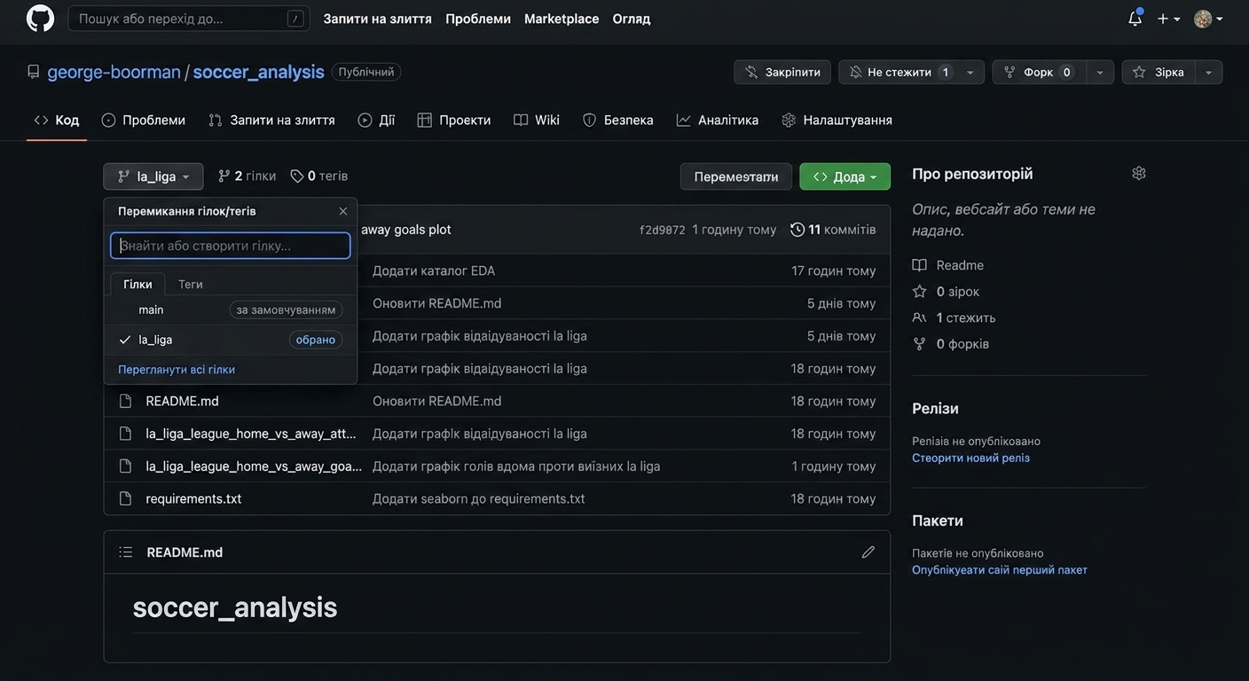The height and width of the screenshot is (681, 1249).
Task: Click Створити новий реліз link
Action: (970, 458)
